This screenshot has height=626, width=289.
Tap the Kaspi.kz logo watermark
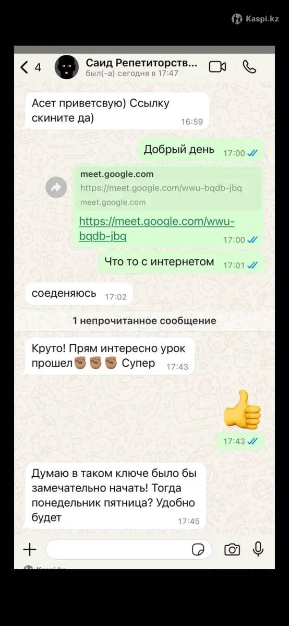click(255, 19)
